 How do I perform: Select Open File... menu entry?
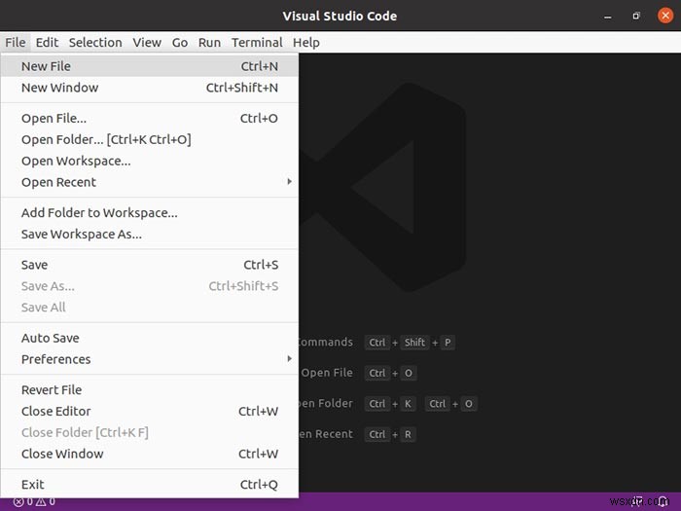point(150,118)
